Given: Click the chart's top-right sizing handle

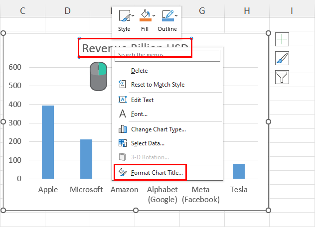Looking at the screenshot, I should [x=268, y=33].
